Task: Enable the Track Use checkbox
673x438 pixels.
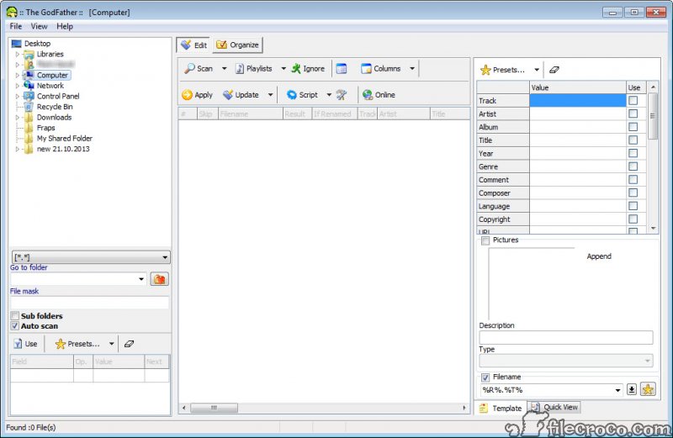Action: coord(633,100)
